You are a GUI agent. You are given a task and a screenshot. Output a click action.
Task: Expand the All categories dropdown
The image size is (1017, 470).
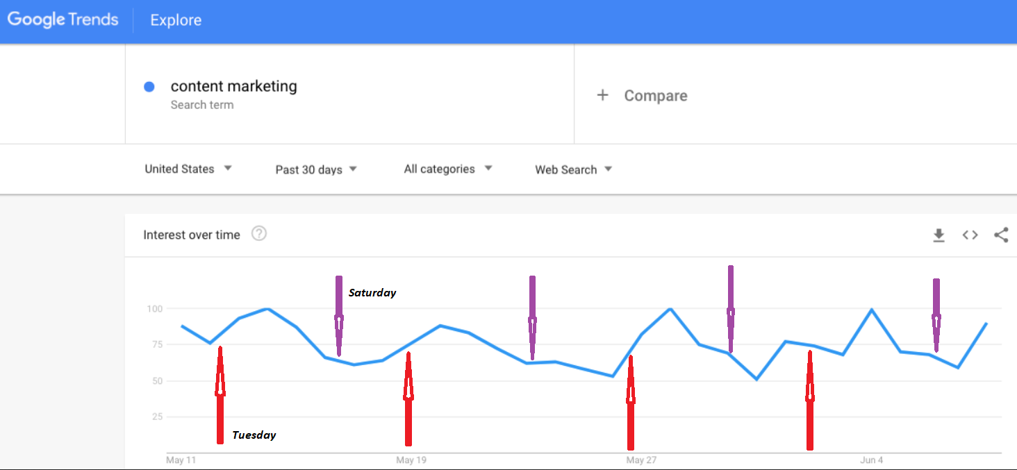coord(448,169)
